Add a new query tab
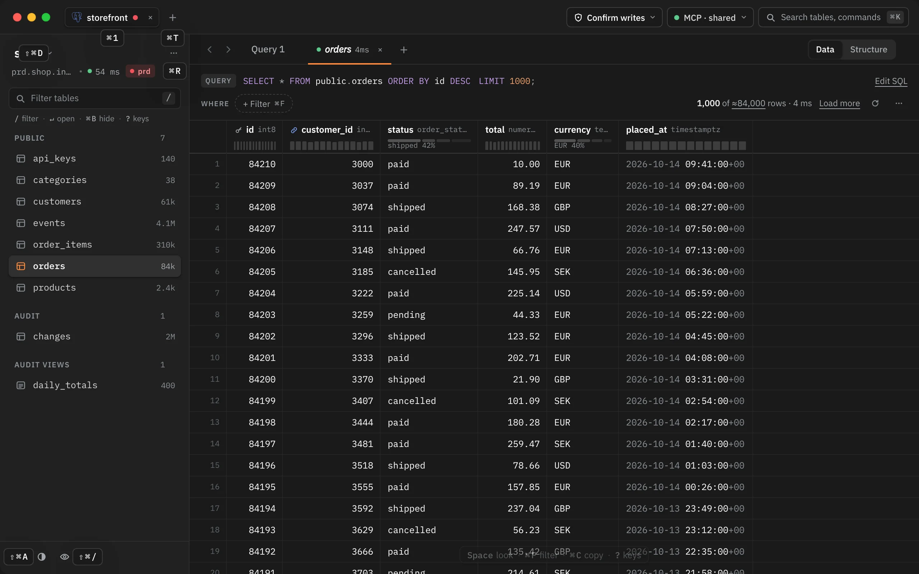 pyautogui.click(x=403, y=50)
